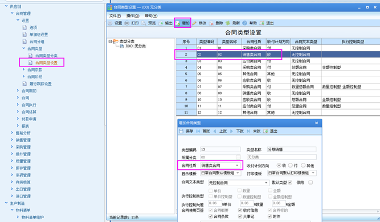The height and width of the screenshot is (222, 380).
Task: Click the 删除 delete icon
Action: (211, 23)
